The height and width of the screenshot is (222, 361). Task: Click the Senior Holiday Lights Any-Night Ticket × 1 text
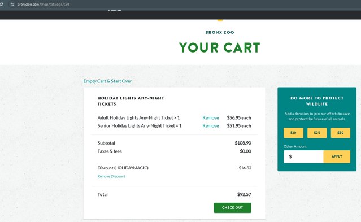(x=140, y=126)
